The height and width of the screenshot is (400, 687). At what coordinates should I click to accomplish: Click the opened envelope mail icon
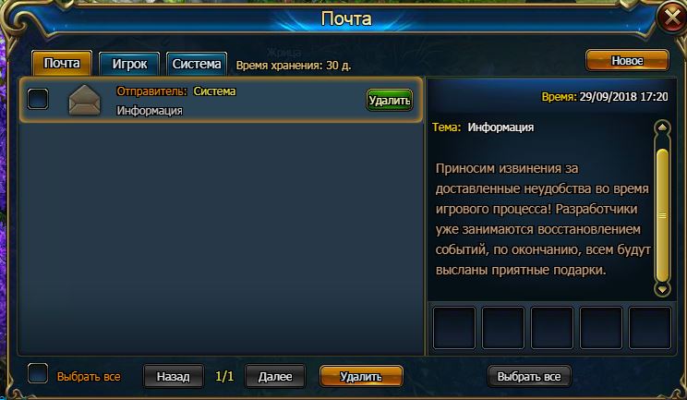85,101
